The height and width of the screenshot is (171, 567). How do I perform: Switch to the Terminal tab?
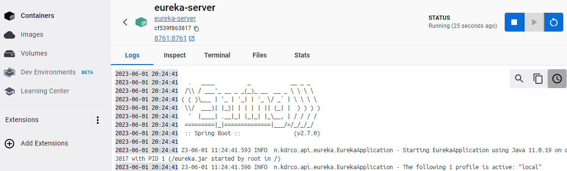pyautogui.click(x=217, y=55)
